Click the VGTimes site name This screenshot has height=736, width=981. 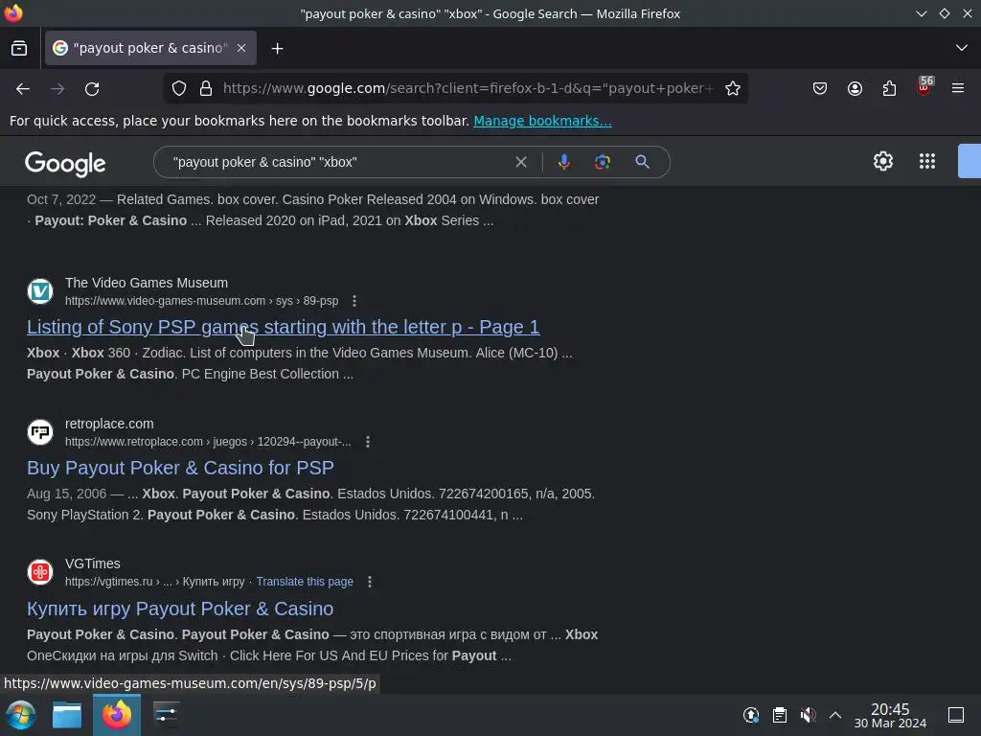93,563
